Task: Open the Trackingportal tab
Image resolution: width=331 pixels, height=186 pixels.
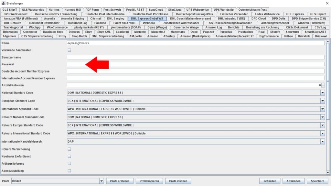Action: coord(13,27)
